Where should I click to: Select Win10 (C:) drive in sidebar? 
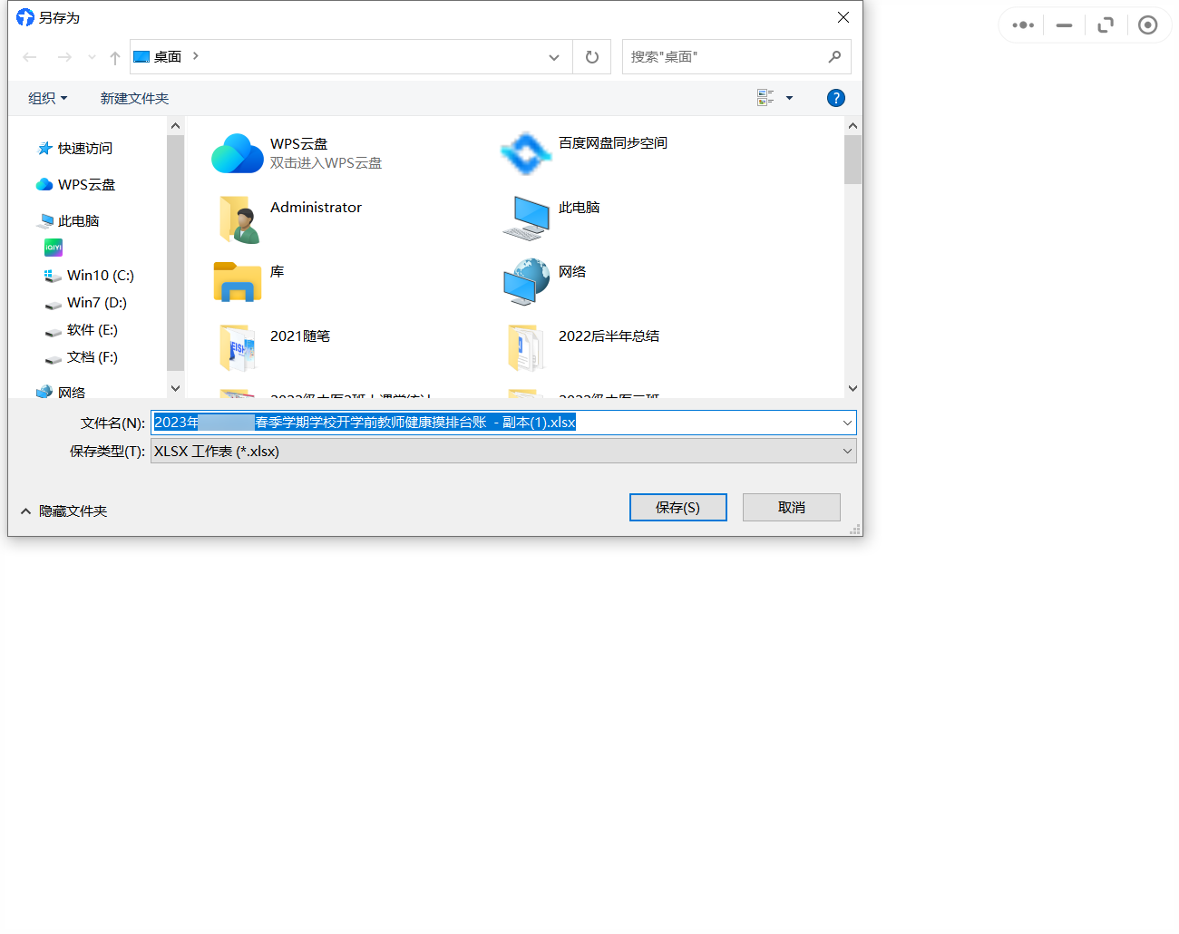[100, 276]
